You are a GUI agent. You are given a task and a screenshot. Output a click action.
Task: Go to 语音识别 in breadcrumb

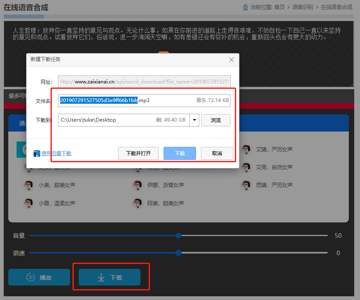coord(302,7)
